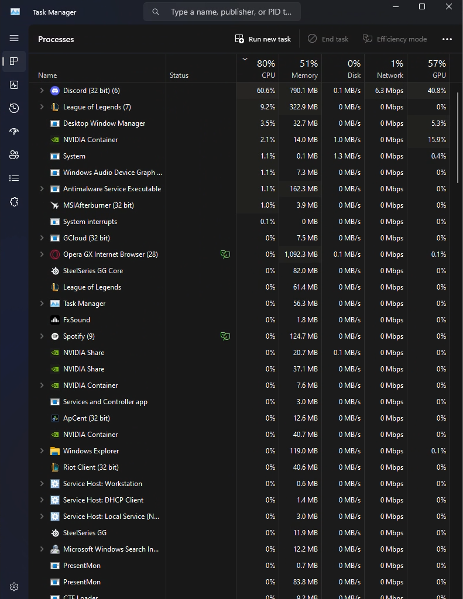Click the Windows Explorer folder icon
Image resolution: width=463 pixels, height=599 pixels.
[55, 451]
